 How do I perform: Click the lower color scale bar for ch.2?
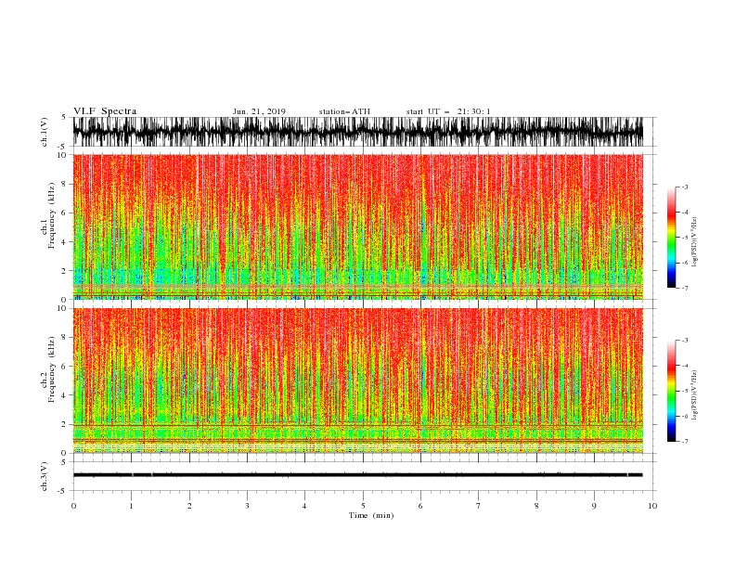point(671,391)
